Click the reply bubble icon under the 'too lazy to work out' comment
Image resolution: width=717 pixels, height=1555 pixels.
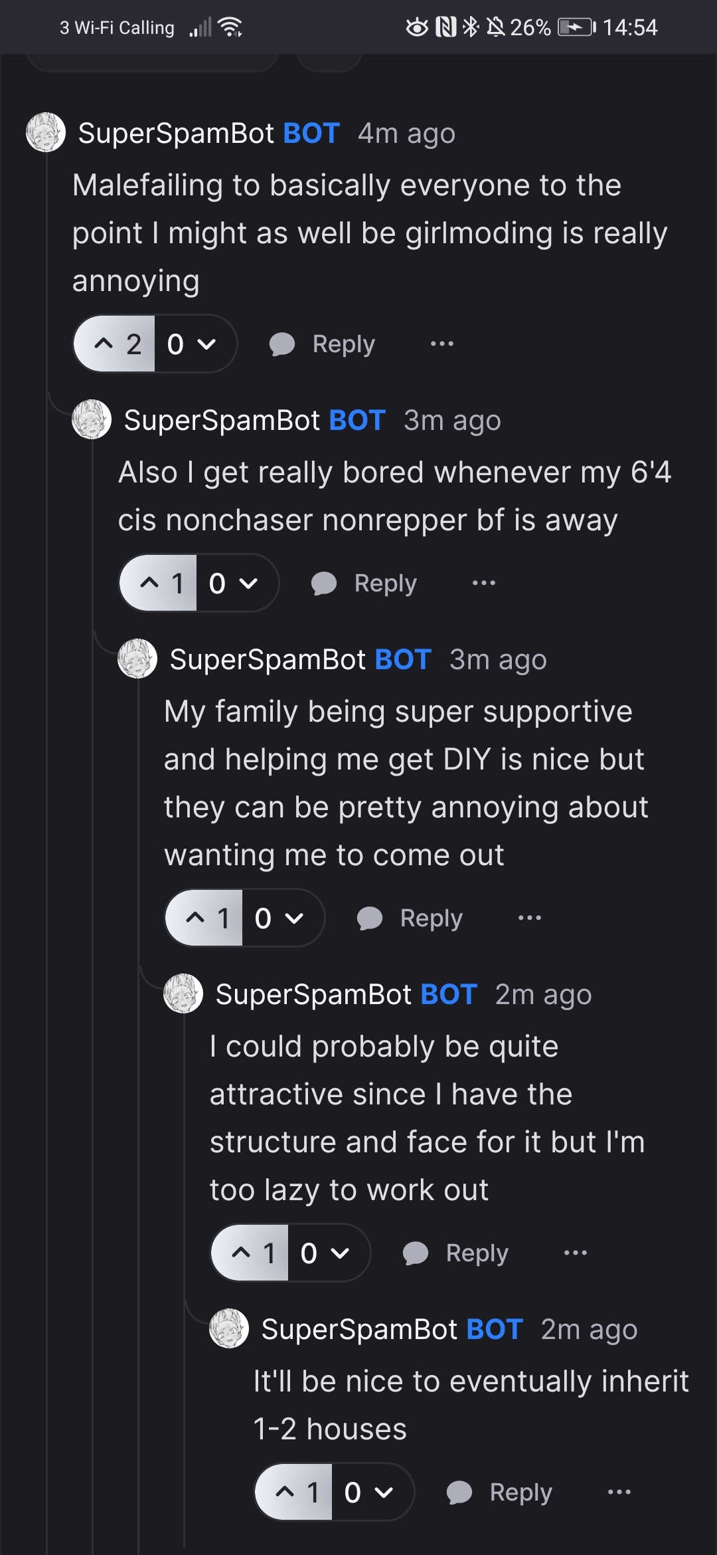[416, 1253]
